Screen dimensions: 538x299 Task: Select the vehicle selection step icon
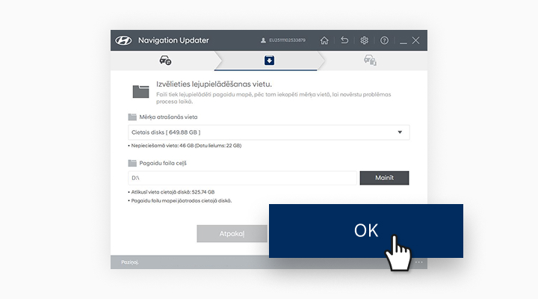point(166,61)
